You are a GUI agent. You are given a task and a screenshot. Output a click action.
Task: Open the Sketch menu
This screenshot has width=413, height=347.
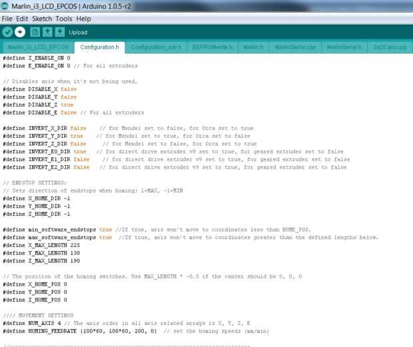[x=42, y=19]
